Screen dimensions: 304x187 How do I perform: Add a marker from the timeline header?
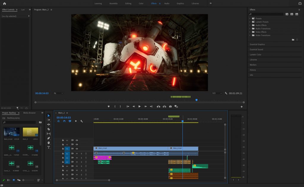pyautogui.click(x=76, y=121)
